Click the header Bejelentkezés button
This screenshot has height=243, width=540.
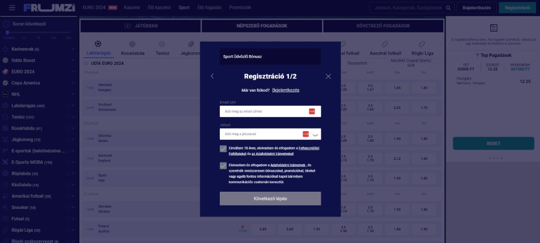pos(477,8)
